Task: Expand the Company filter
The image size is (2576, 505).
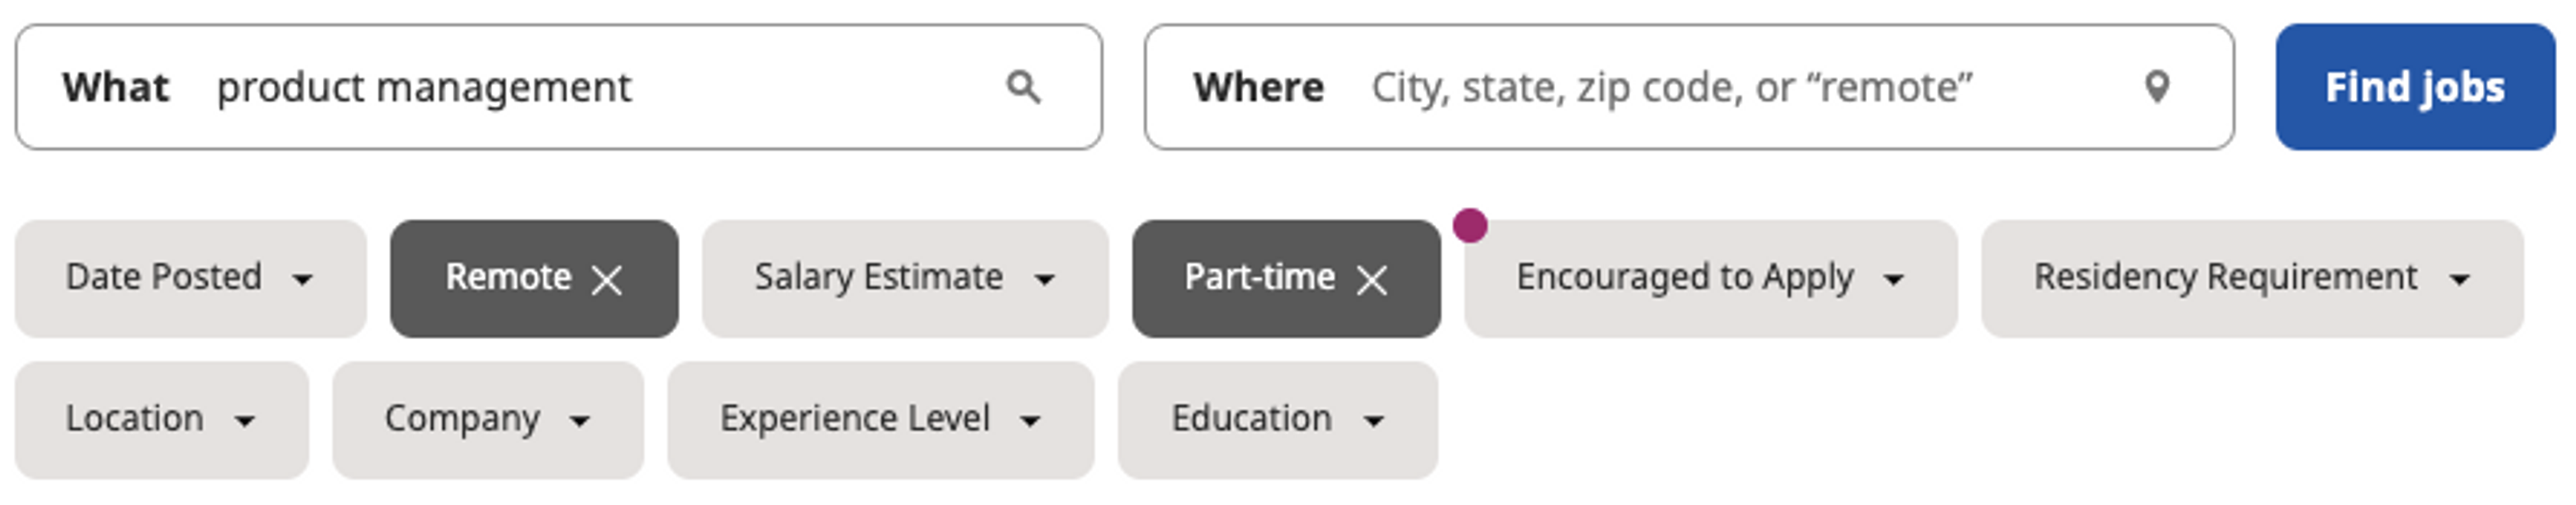Action: click(487, 420)
